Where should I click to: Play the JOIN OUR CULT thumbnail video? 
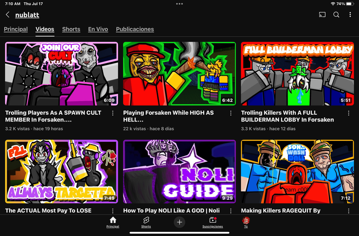61,73
